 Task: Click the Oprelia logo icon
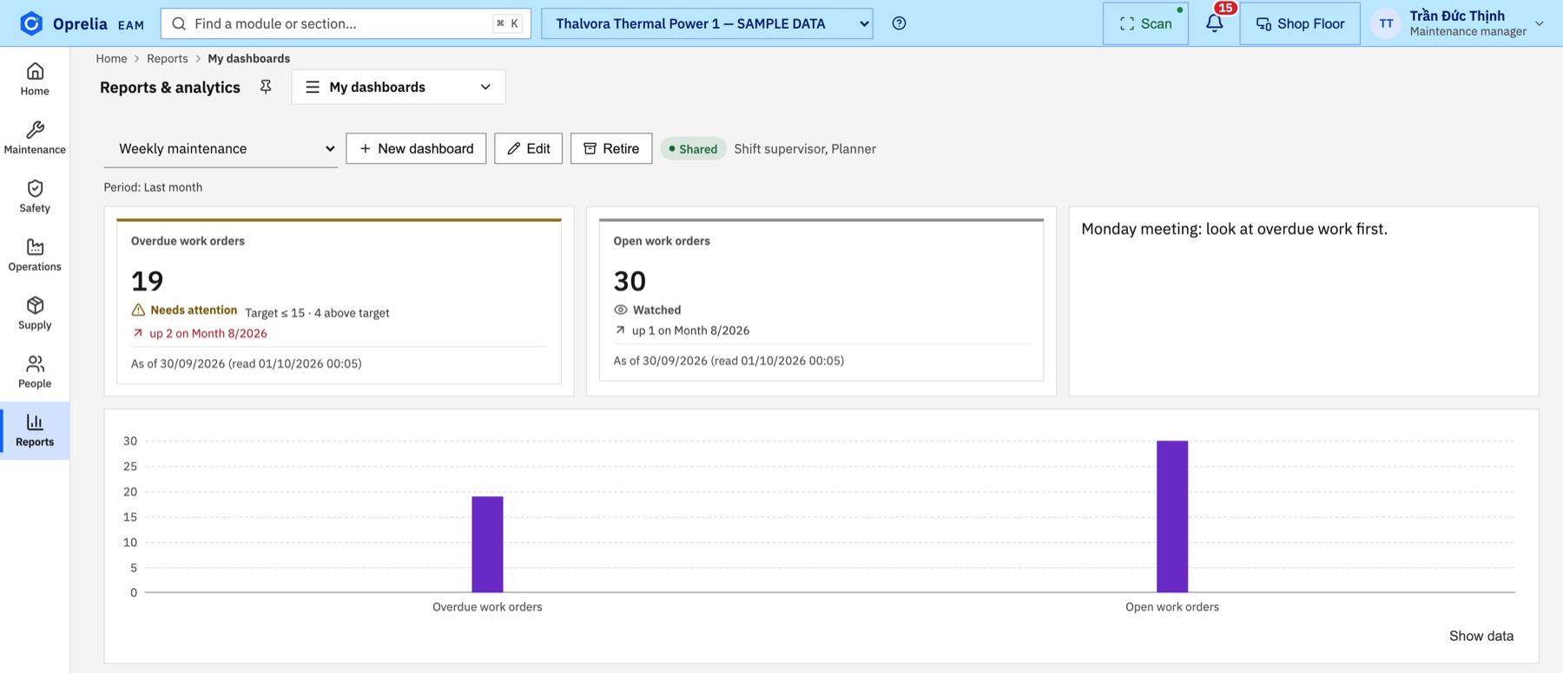pos(31,23)
